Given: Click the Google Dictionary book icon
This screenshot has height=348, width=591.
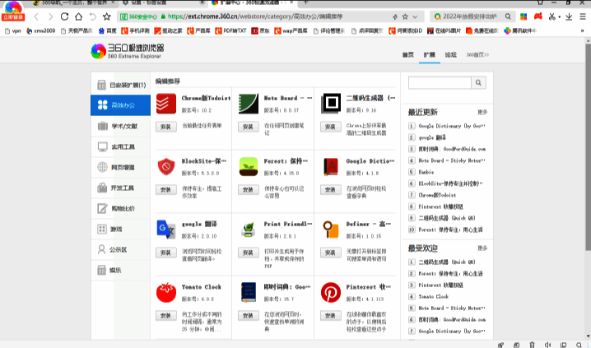Looking at the screenshot, I should (331, 166).
